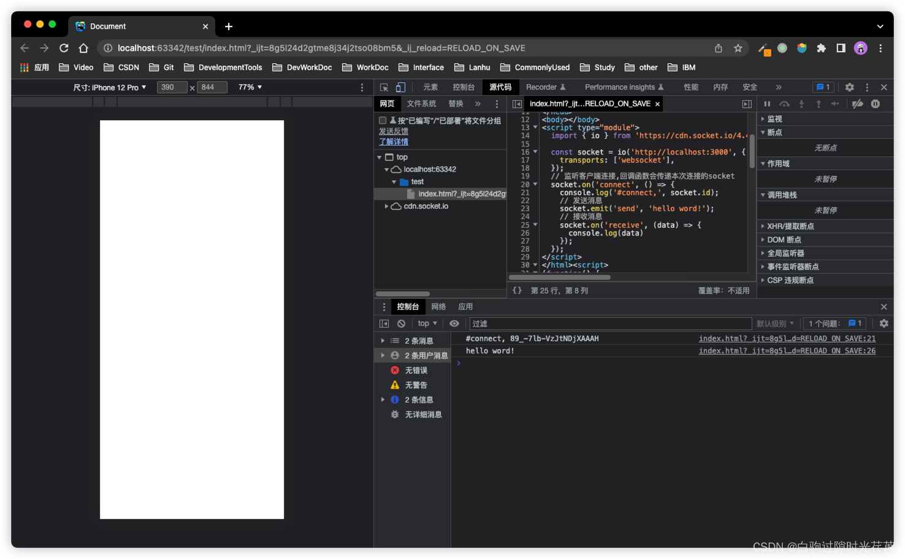Step out of current function

[x=819, y=104]
